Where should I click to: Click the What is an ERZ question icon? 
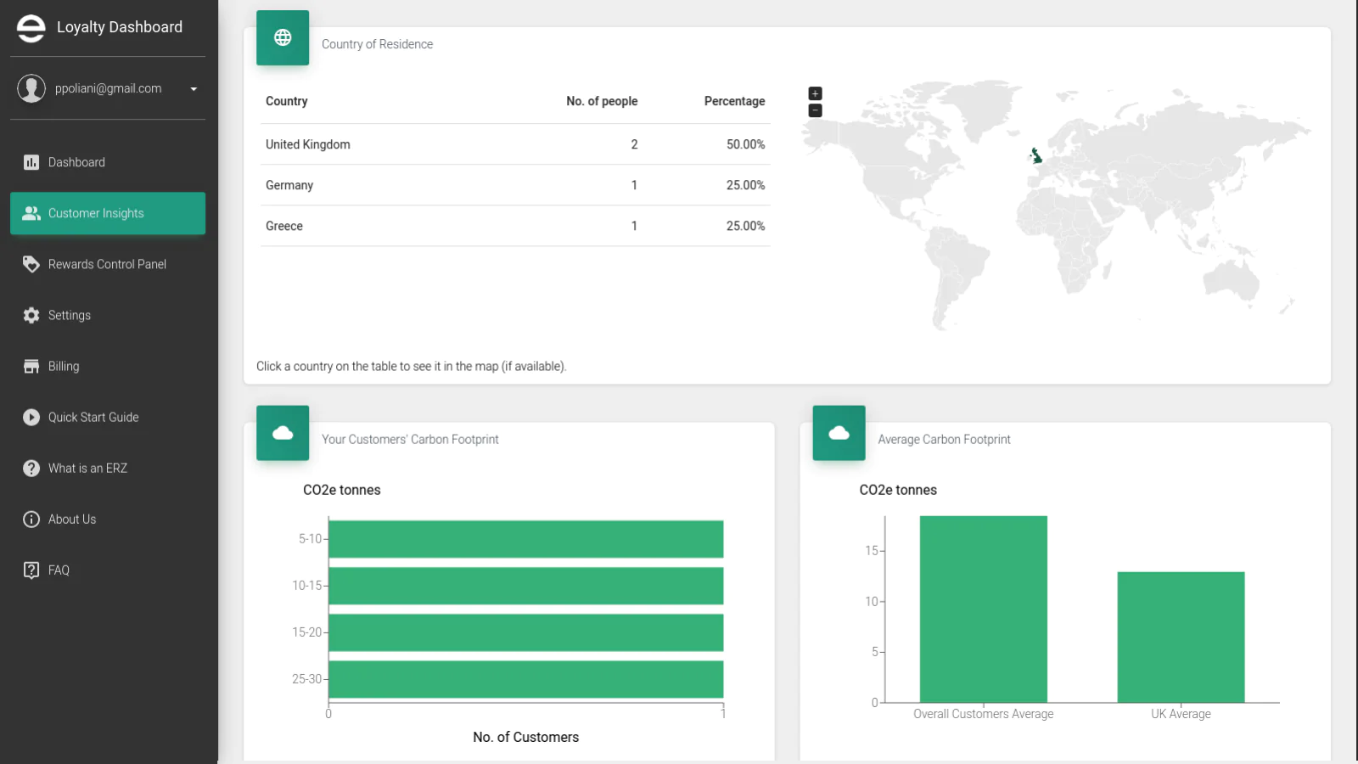[x=31, y=468]
